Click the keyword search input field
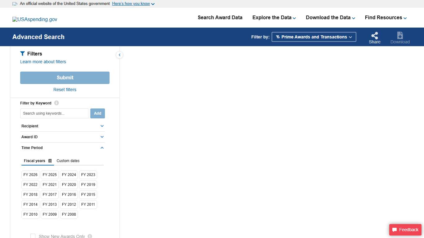Image resolution: width=424 pixels, height=238 pixels. coord(54,113)
